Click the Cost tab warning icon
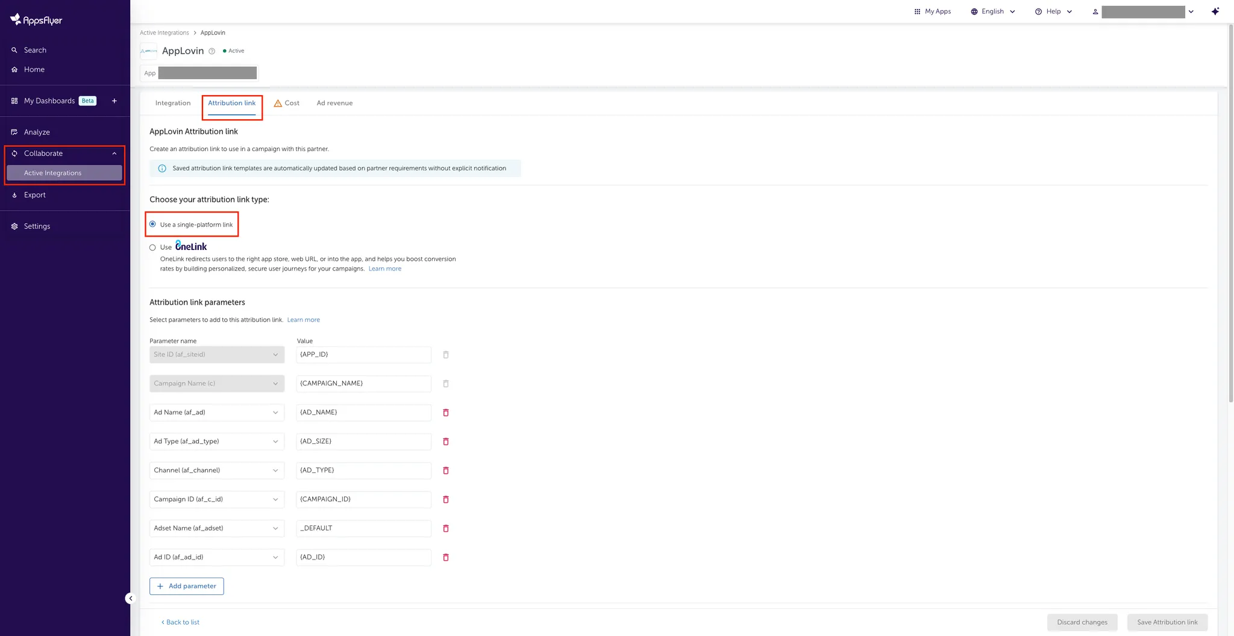This screenshot has height=636, width=1234. click(278, 103)
